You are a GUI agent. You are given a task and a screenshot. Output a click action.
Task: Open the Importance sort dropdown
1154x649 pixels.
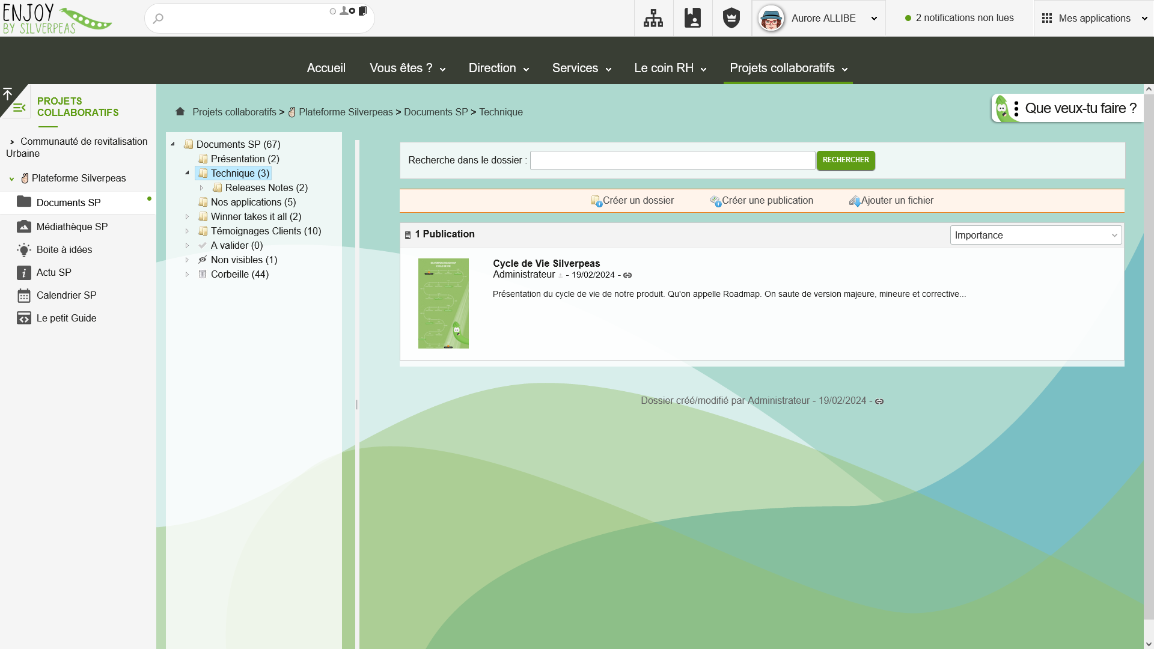click(x=1036, y=235)
